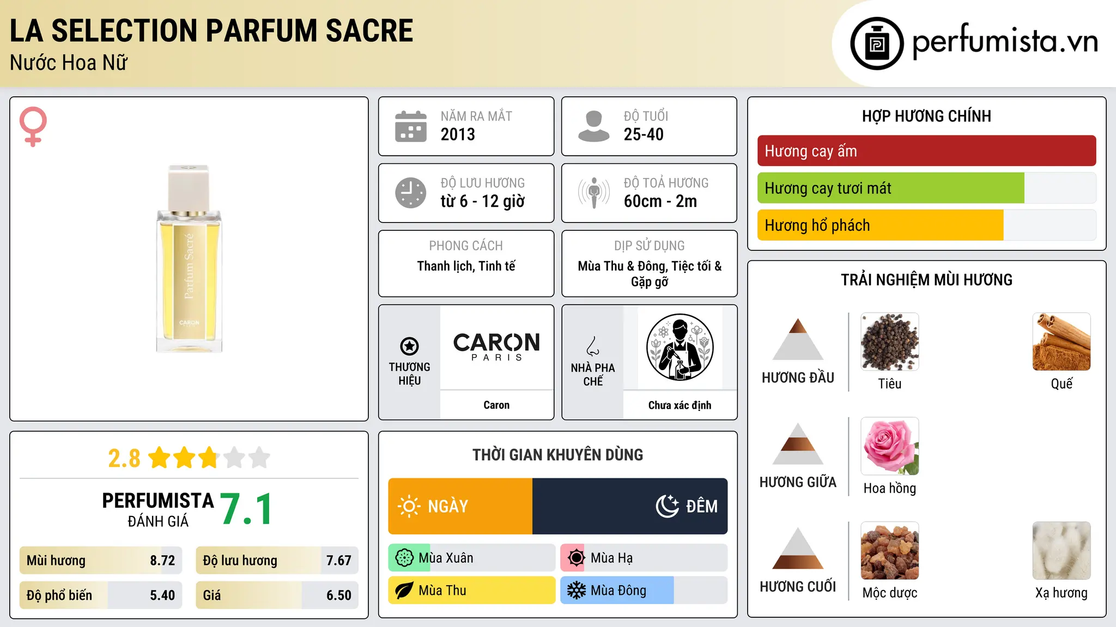Select the Mộc dược myrrh note image
Screen dimensions: 1116x627
pyautogui.click(x=890, y=551)
